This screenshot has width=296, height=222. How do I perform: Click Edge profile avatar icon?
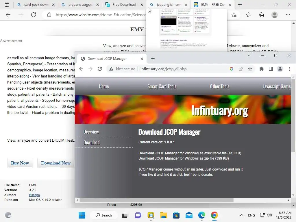point(275,15)
